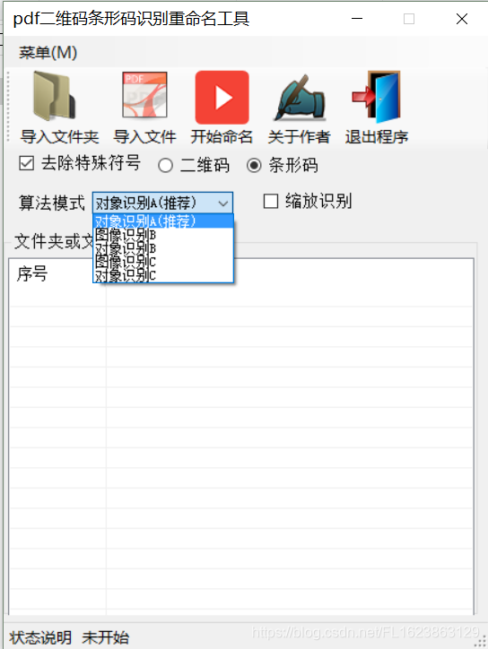
Task: Choose 图像识别C from the list
Action: [163, 261]
